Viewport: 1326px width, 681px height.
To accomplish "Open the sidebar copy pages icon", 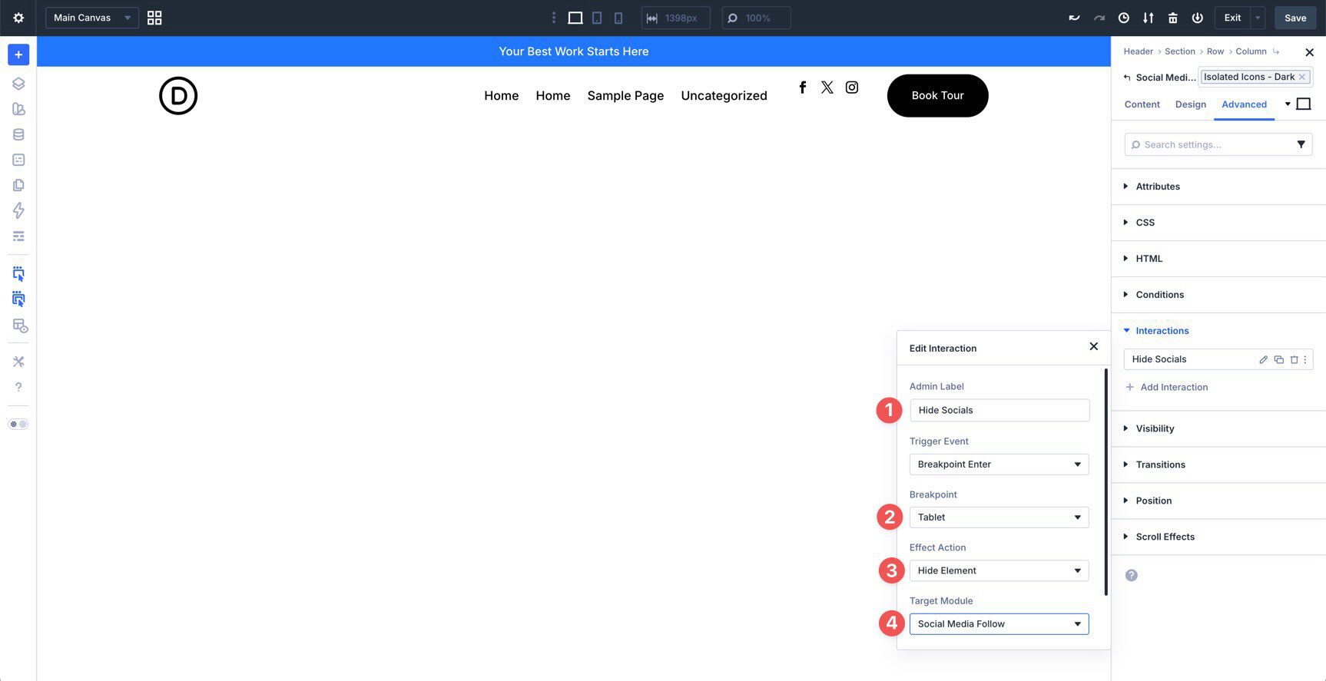I will click(18, 185).
